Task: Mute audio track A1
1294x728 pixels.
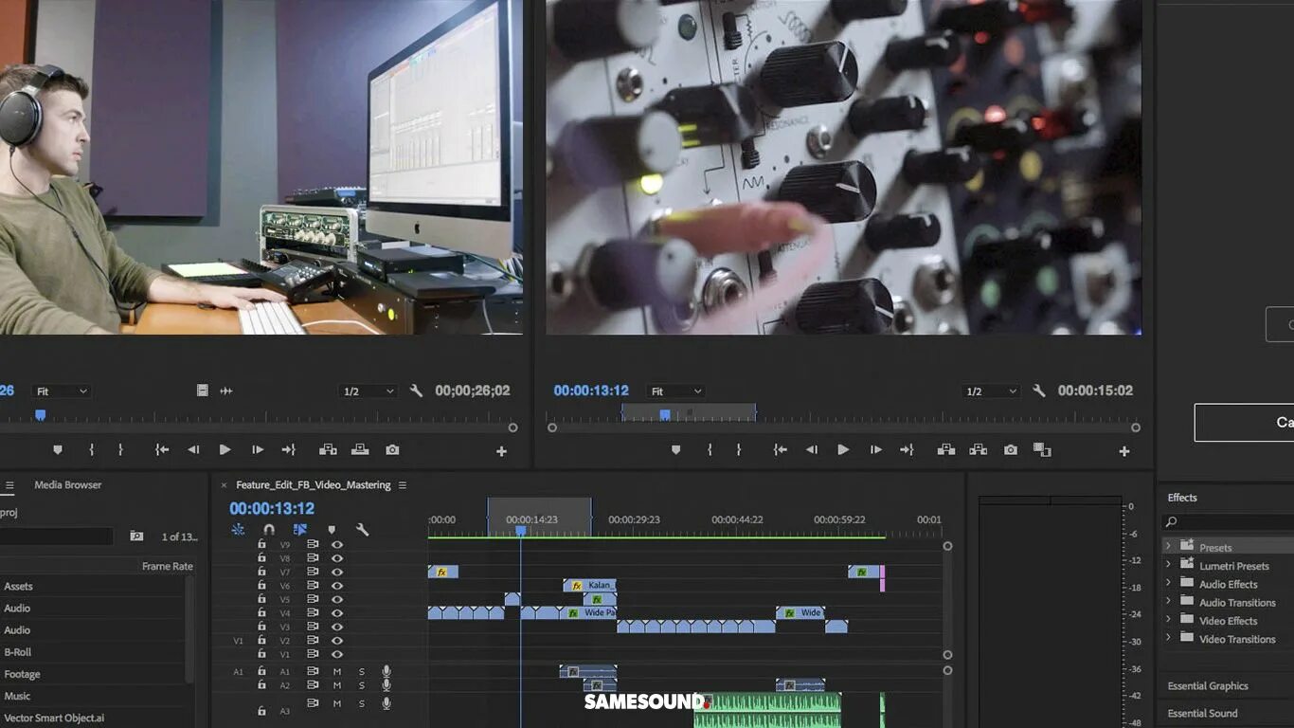Action: click(x=336, y=671)
